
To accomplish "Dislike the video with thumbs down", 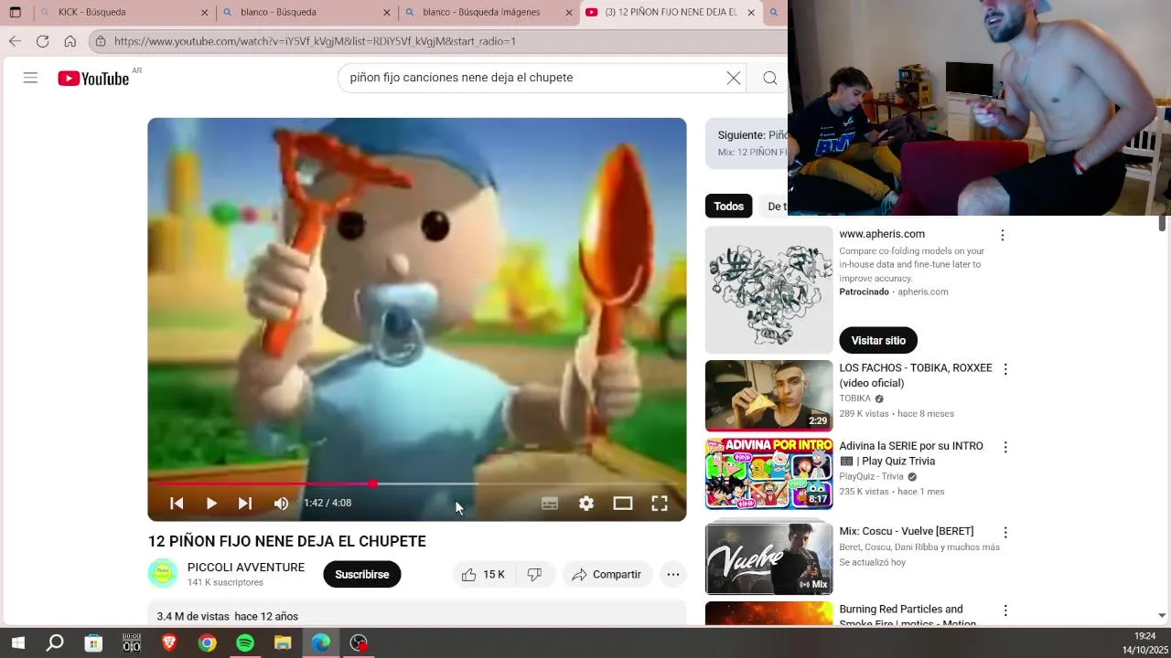I will (x=535, y=574).
